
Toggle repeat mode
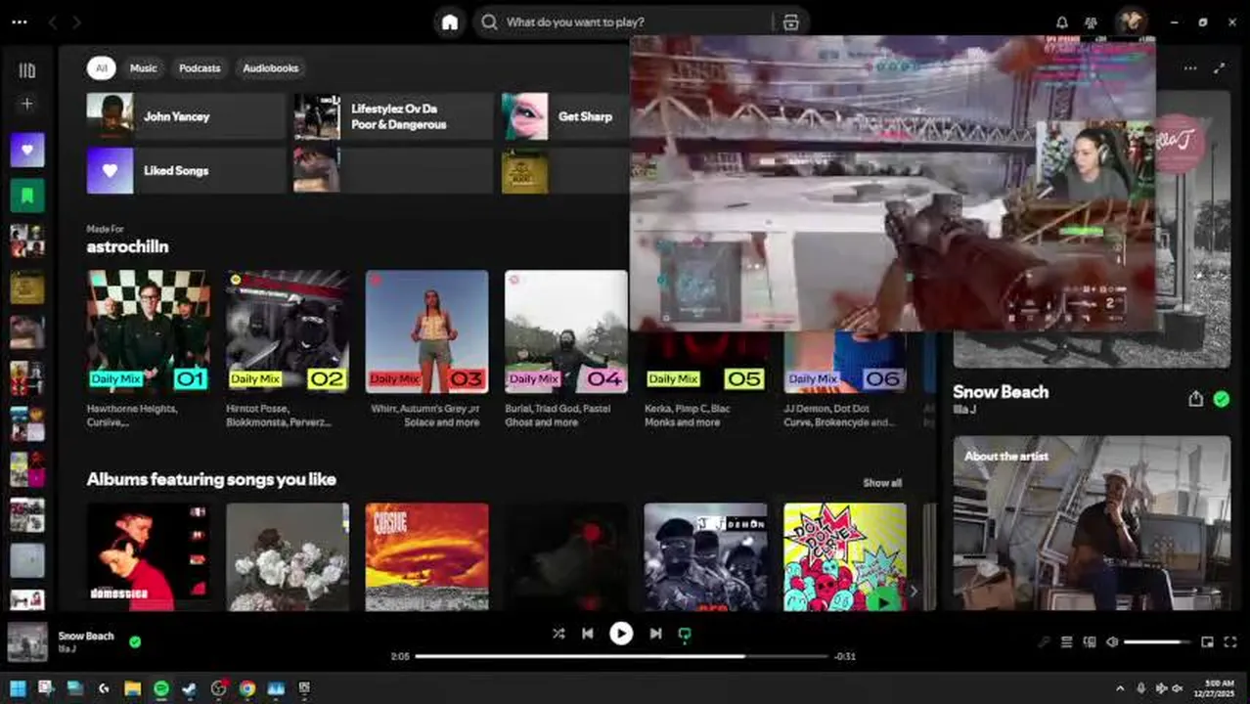(x=685, y=634)
